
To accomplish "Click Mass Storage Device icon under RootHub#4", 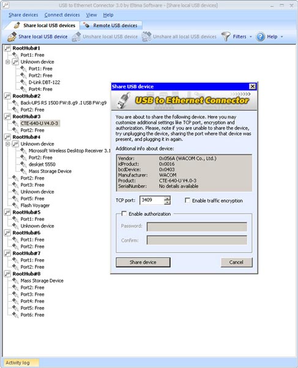I will pos(23,171).
